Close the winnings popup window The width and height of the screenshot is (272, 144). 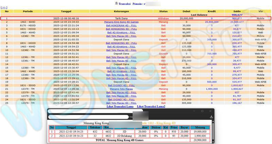210,111
